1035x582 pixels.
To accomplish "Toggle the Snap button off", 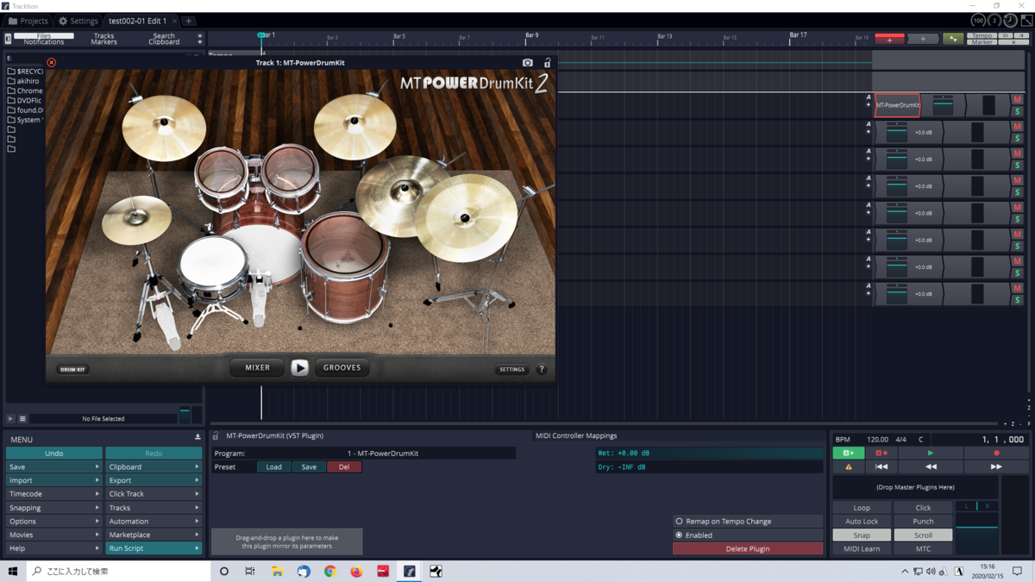I will click(861, 535).
